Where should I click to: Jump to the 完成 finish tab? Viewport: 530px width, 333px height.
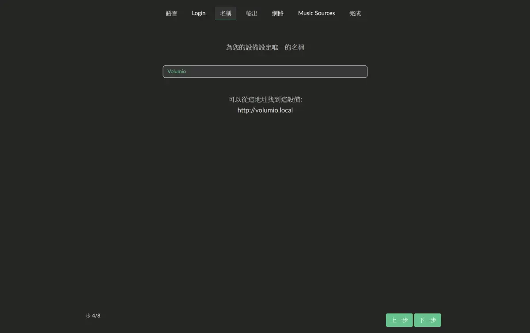(x=355, y=13)
